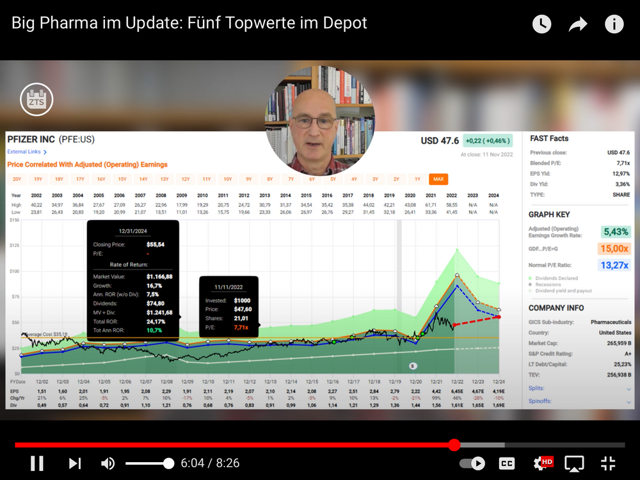Expand the Splits section chevron
640x480 pixels.
[628, 389]
